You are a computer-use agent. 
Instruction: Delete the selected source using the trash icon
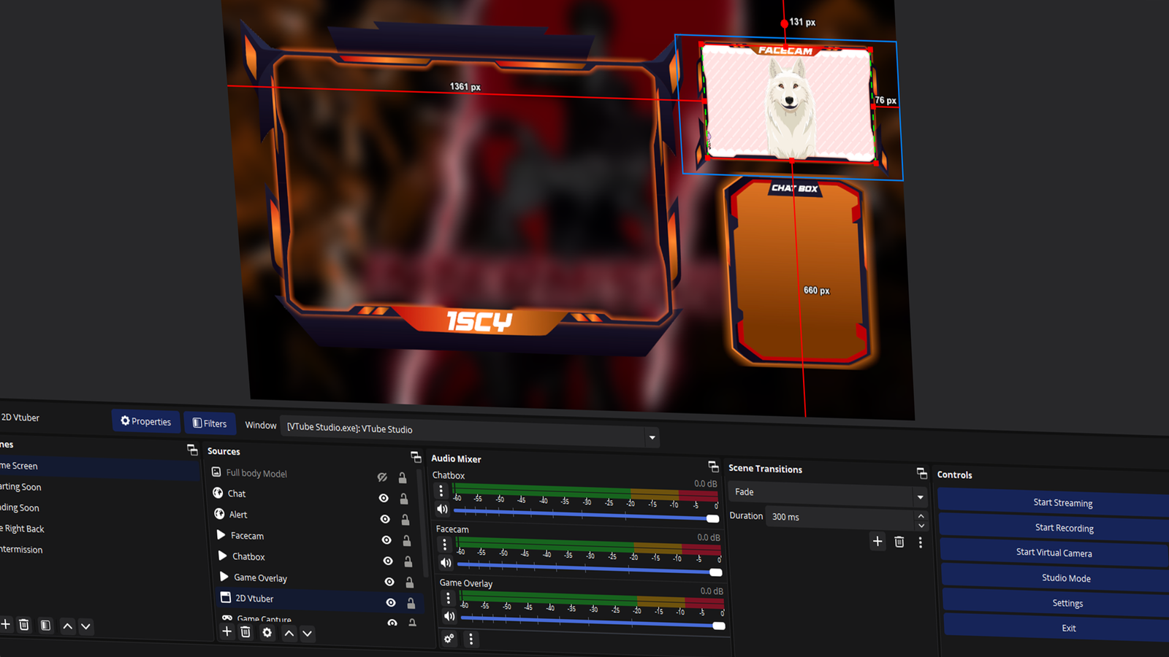click(x=245, y=632)
